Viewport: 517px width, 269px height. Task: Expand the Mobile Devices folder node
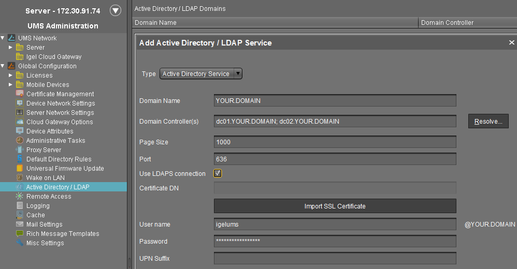click(x=10, y=85)
